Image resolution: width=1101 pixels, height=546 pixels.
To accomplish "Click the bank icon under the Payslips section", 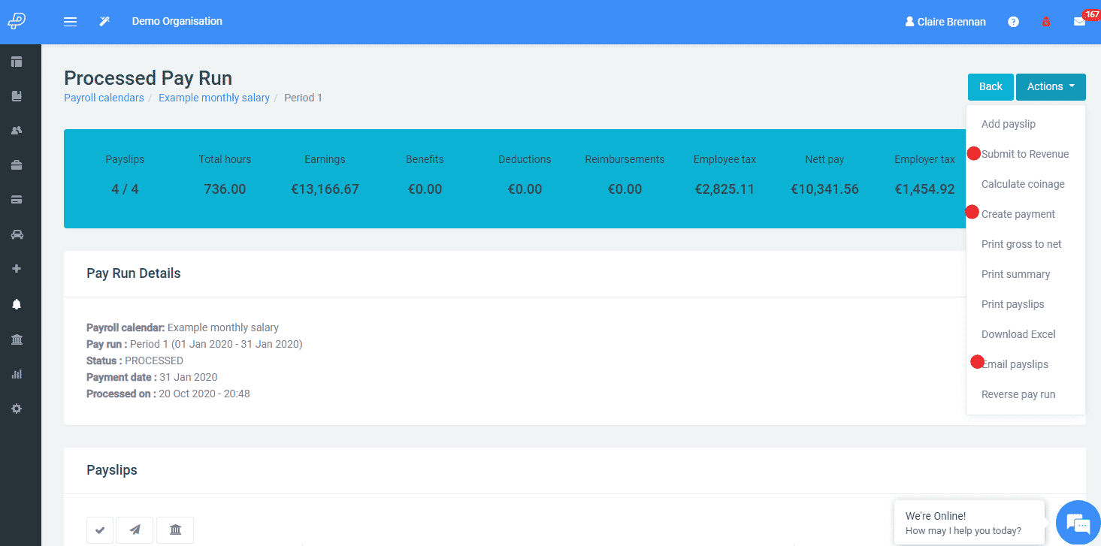I will [174, 529].
